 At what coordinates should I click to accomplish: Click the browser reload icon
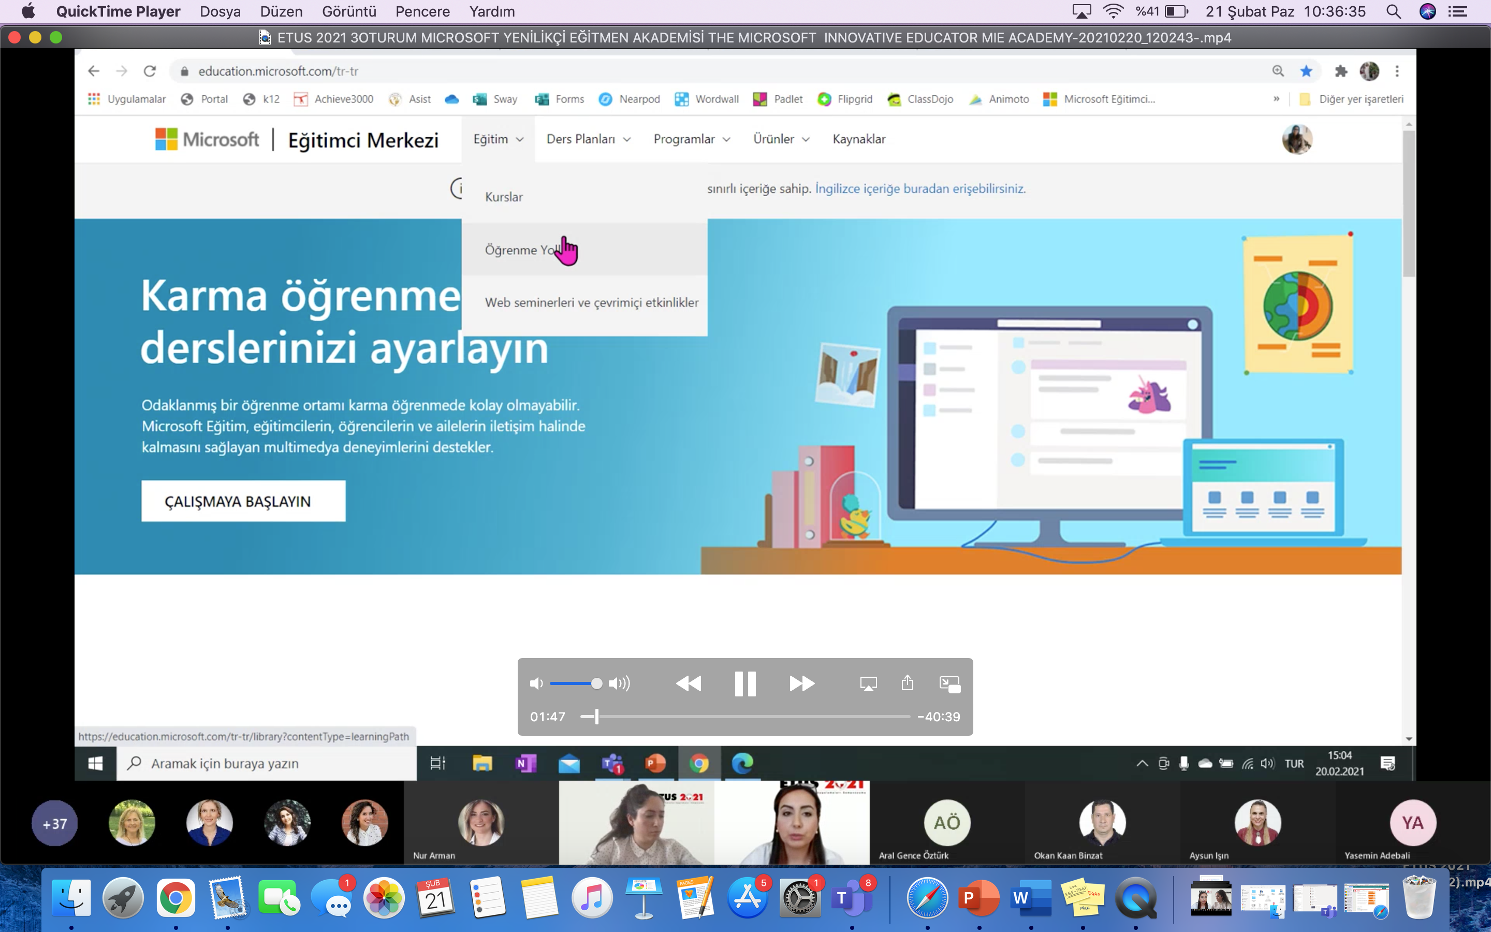coord(150,71)
